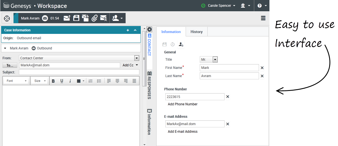Viewport: 338px width, 146px height.
Task: Open the vertical RESPONSES tab
Action: click(149, 85)
